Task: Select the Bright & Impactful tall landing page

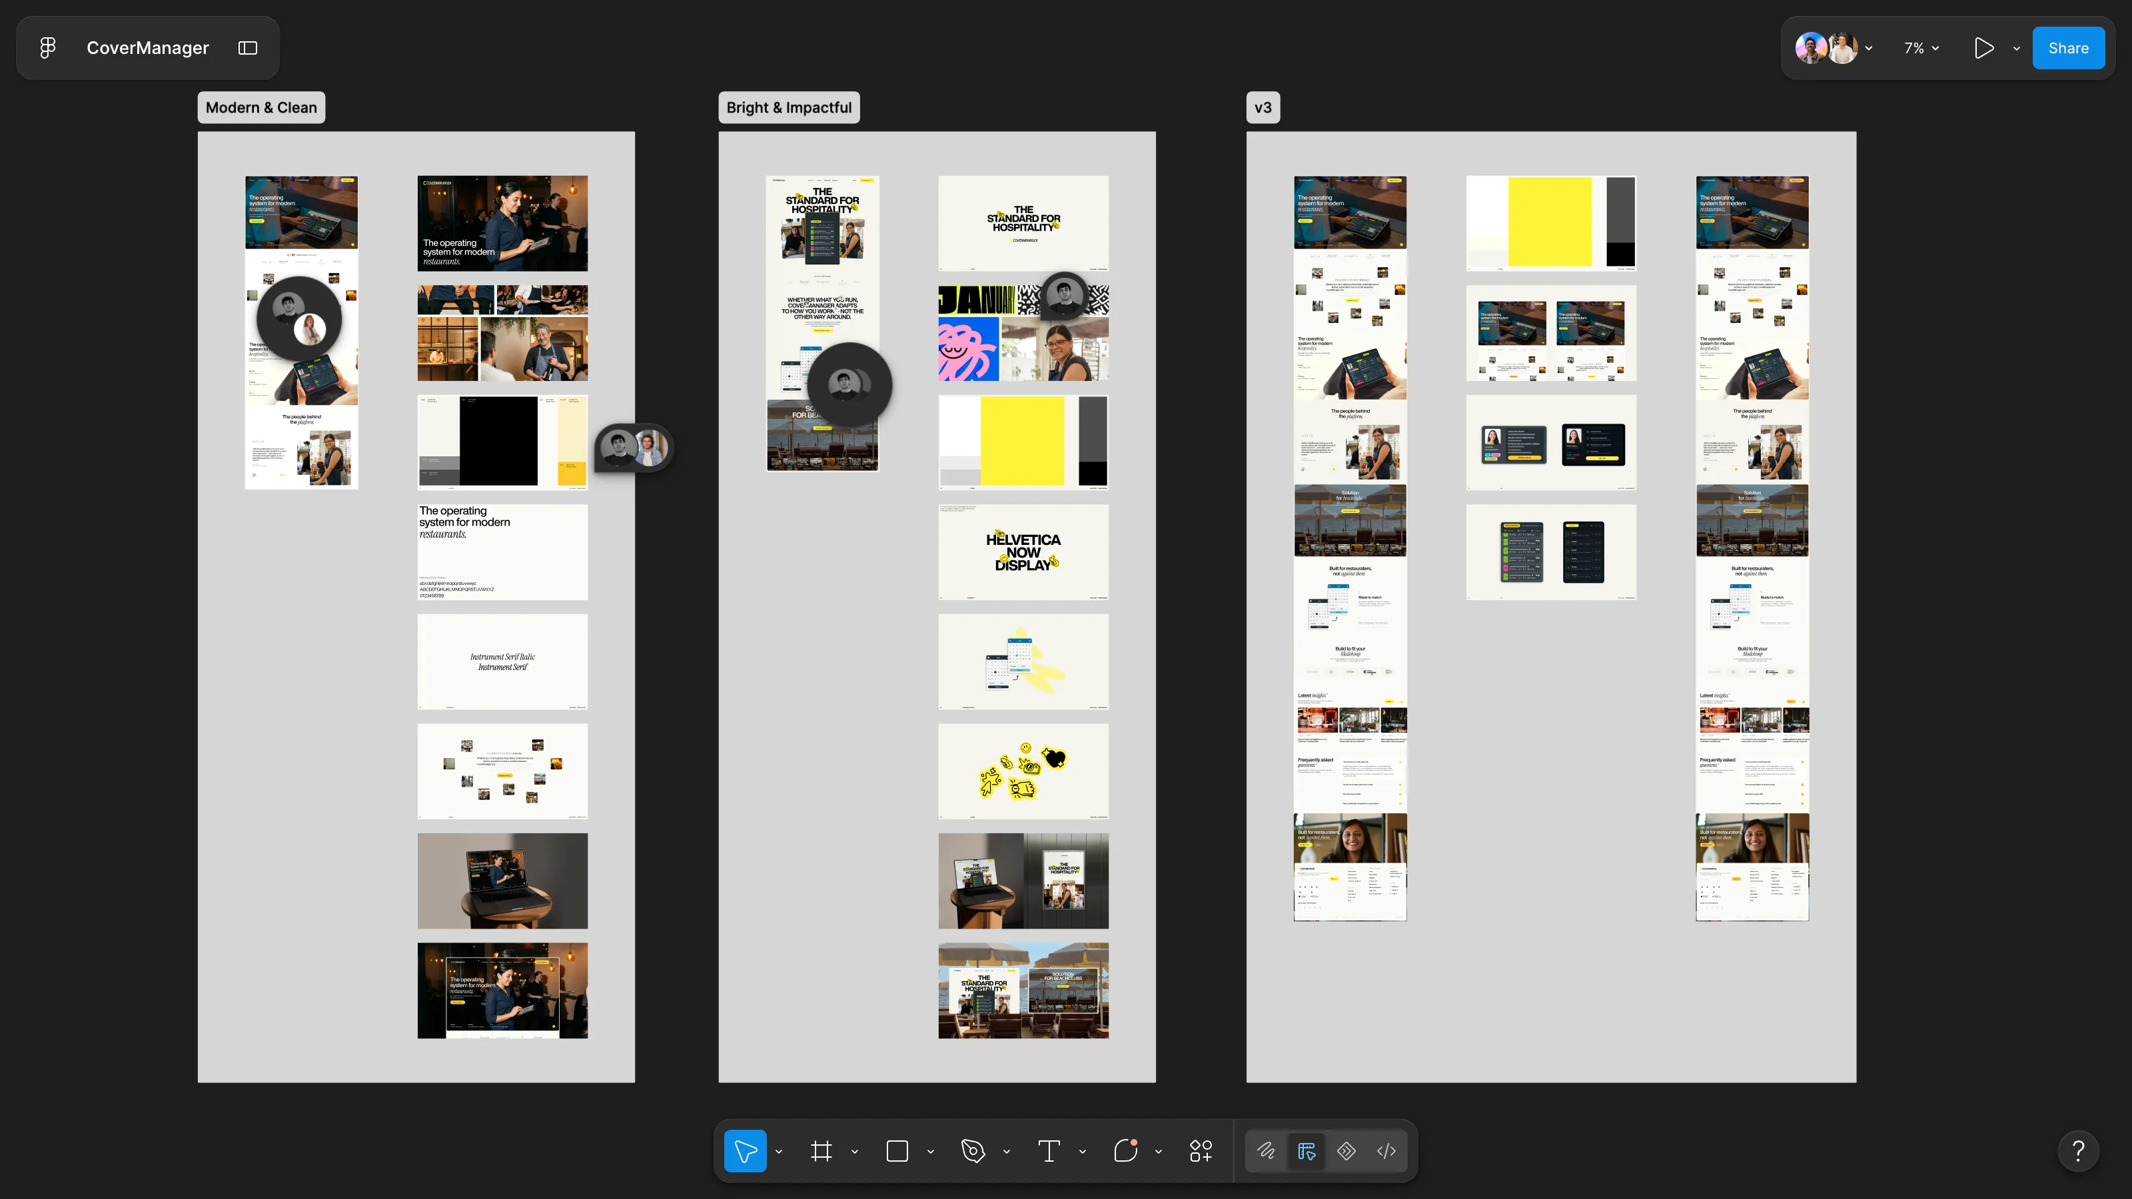Action: tap(823, 324)
